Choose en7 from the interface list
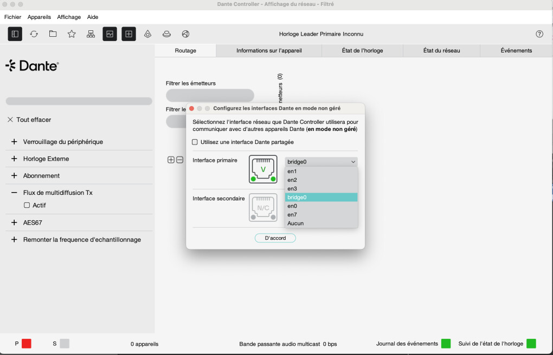 (321, 214)
